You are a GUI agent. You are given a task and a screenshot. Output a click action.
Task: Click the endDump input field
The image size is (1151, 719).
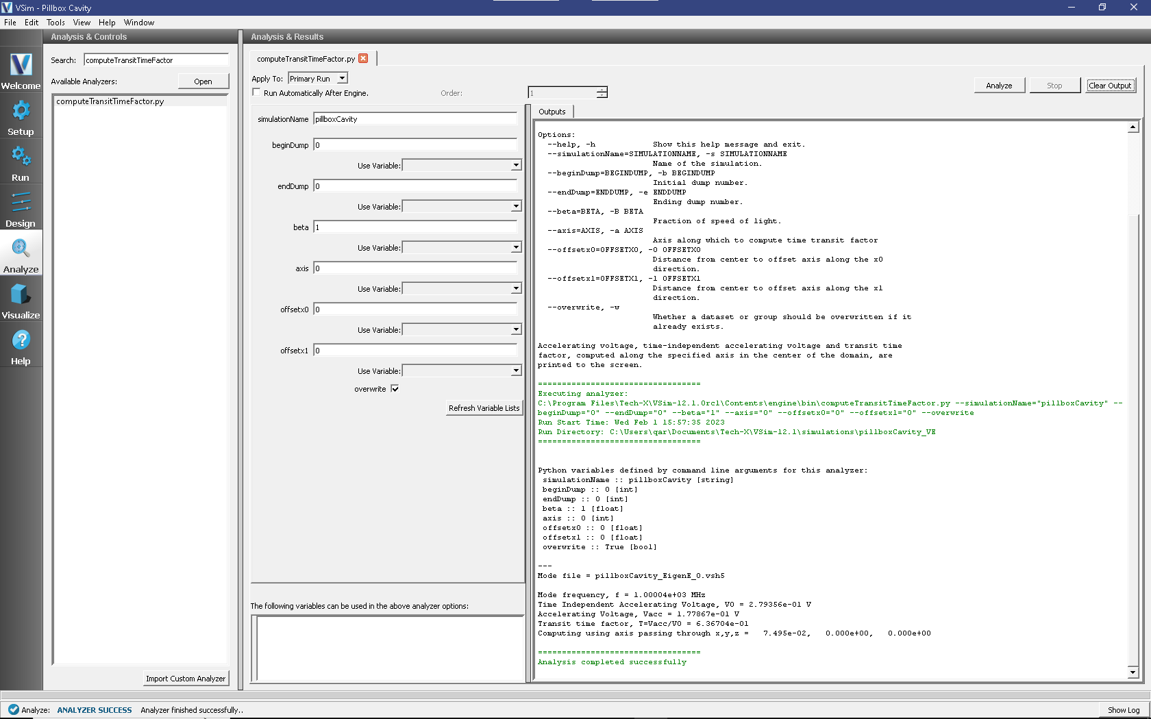[415, 186]
